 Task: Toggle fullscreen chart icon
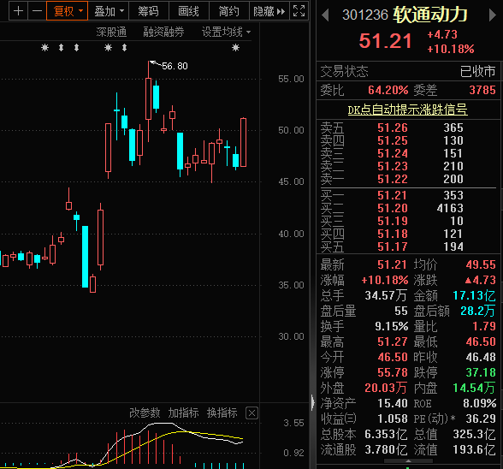tap(299, 11)
